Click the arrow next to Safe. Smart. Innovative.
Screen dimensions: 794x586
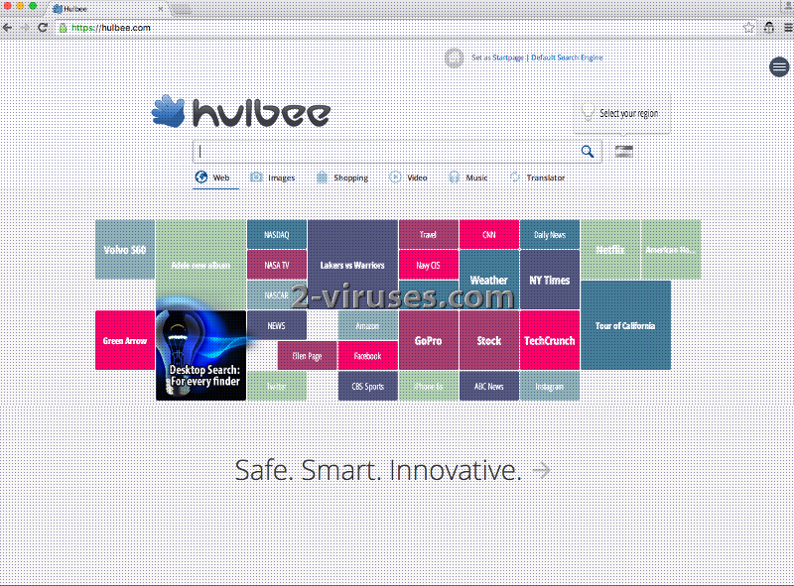[x=541, y=470]
